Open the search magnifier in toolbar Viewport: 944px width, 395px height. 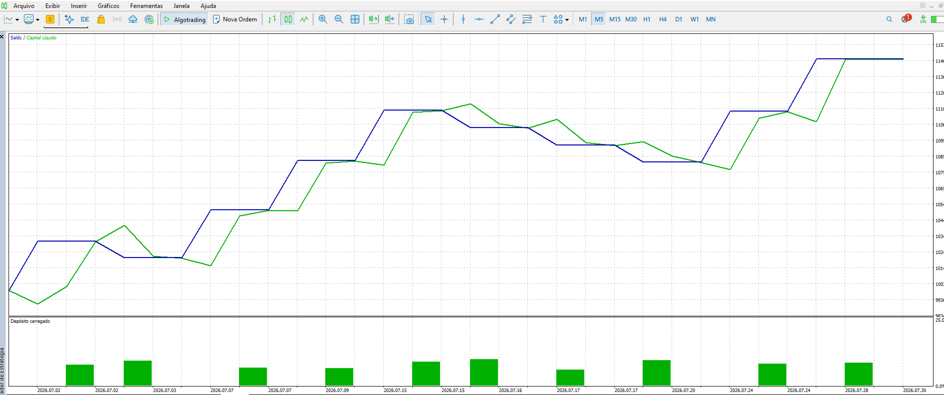click(x=889, y=19)
